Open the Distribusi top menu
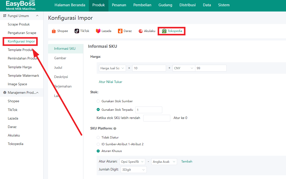The image size is (286, 179). pos(188,5)
